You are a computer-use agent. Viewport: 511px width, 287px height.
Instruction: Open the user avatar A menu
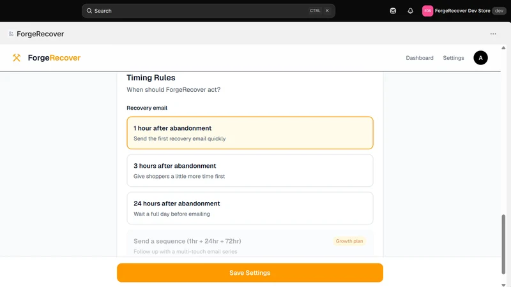(x=480, y=58)
